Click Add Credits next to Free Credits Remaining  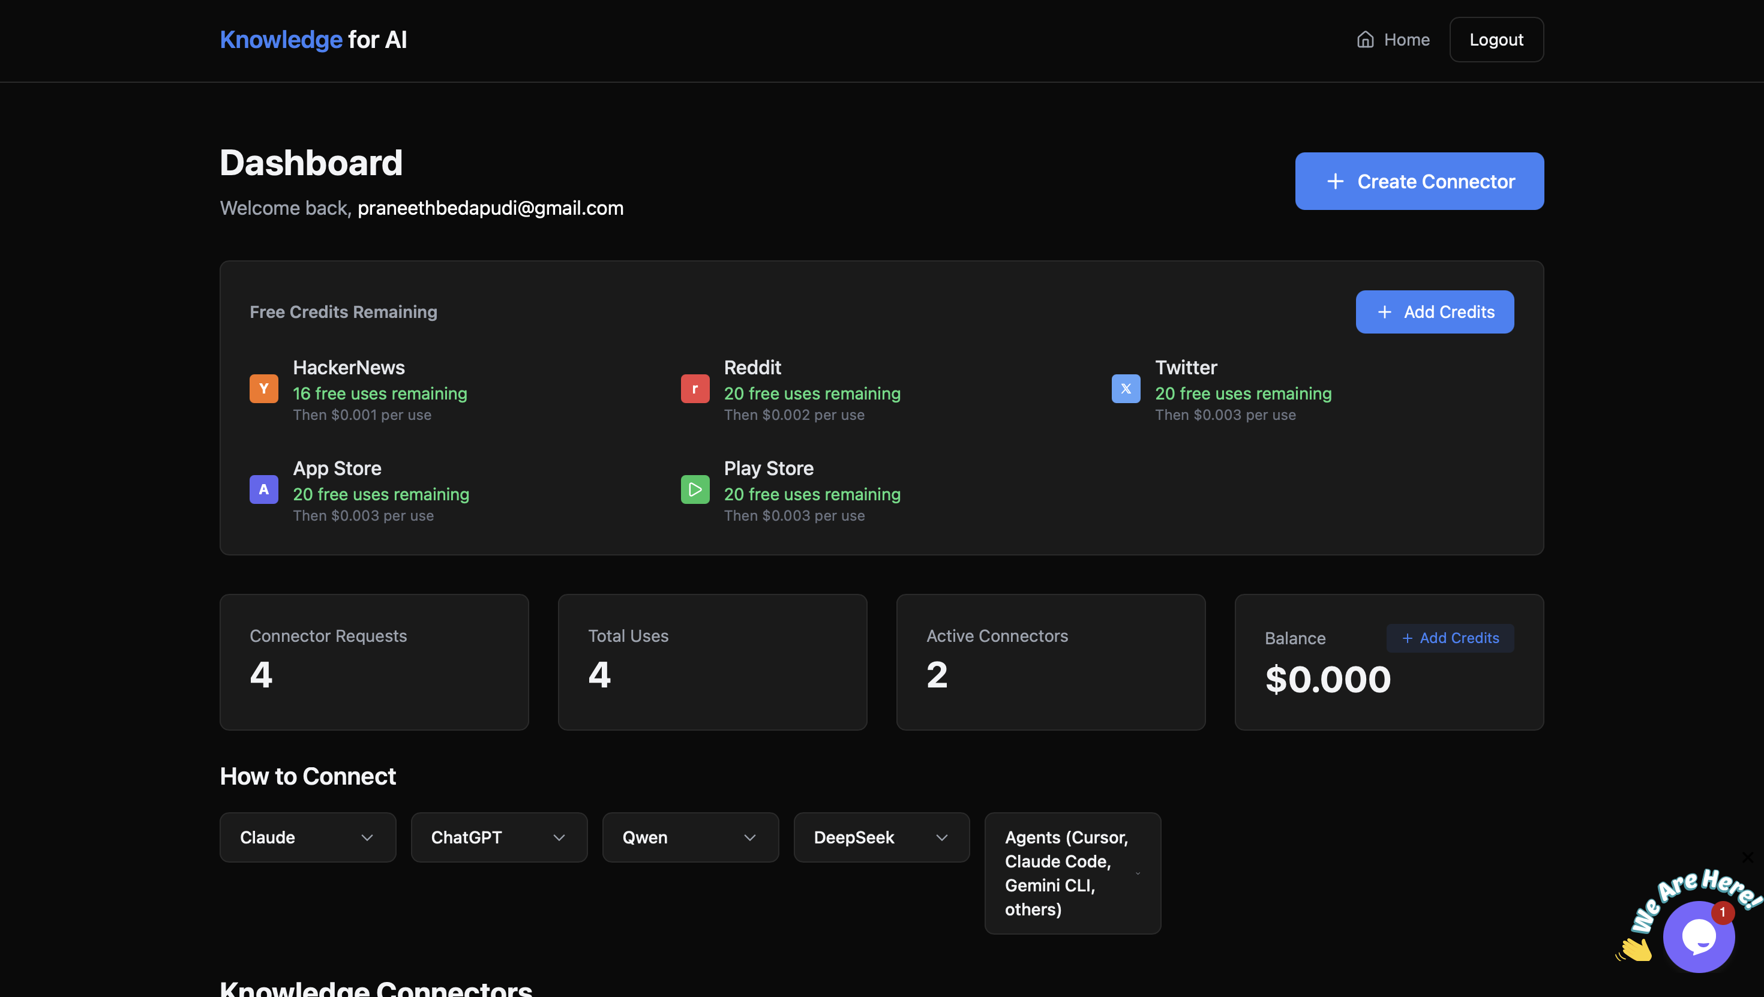tap(1435, 311)
